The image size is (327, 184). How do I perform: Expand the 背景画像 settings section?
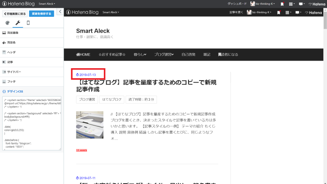[x=32, y=33]
